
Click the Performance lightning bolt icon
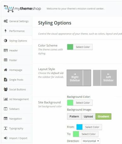pos(5,31)
